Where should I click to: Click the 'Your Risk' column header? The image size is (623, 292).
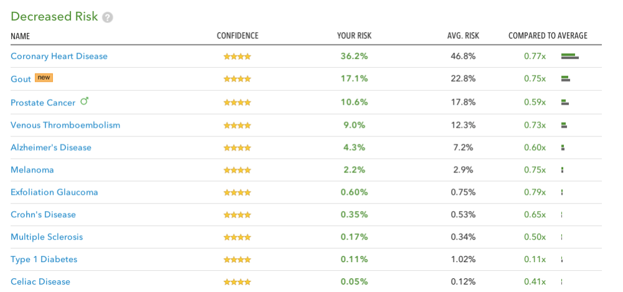(354, 36)
